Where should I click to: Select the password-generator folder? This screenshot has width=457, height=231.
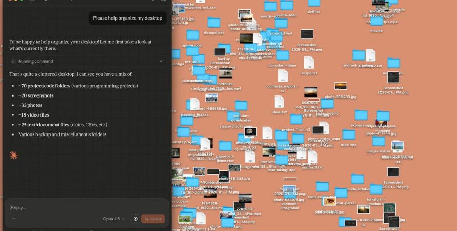[x=225, y=146]
